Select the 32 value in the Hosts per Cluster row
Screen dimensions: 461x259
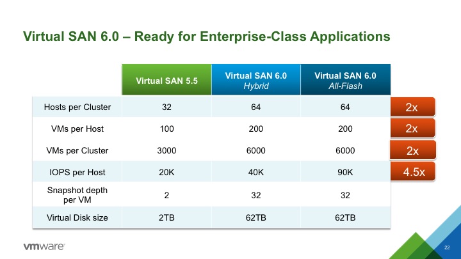point(166,107)
